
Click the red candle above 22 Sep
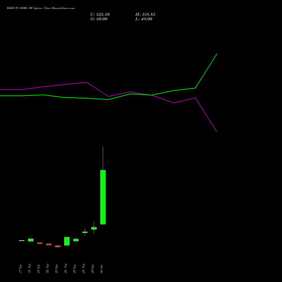click(49, 244)
